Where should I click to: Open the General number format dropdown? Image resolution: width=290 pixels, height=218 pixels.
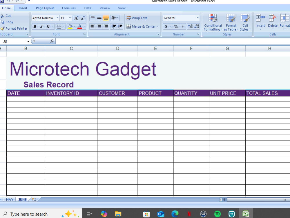pos(198,18)
